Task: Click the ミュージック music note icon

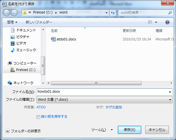Action: (x=13, y=50)
